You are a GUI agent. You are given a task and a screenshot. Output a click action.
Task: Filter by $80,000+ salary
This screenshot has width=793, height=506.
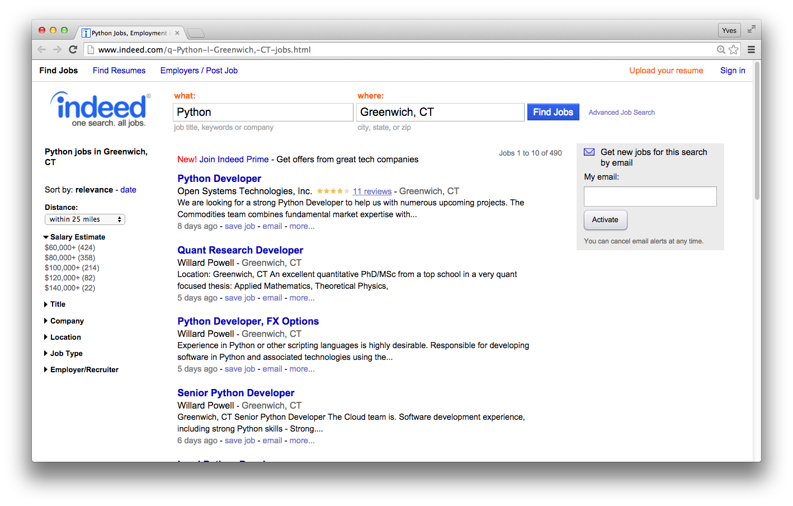point(70,257)
